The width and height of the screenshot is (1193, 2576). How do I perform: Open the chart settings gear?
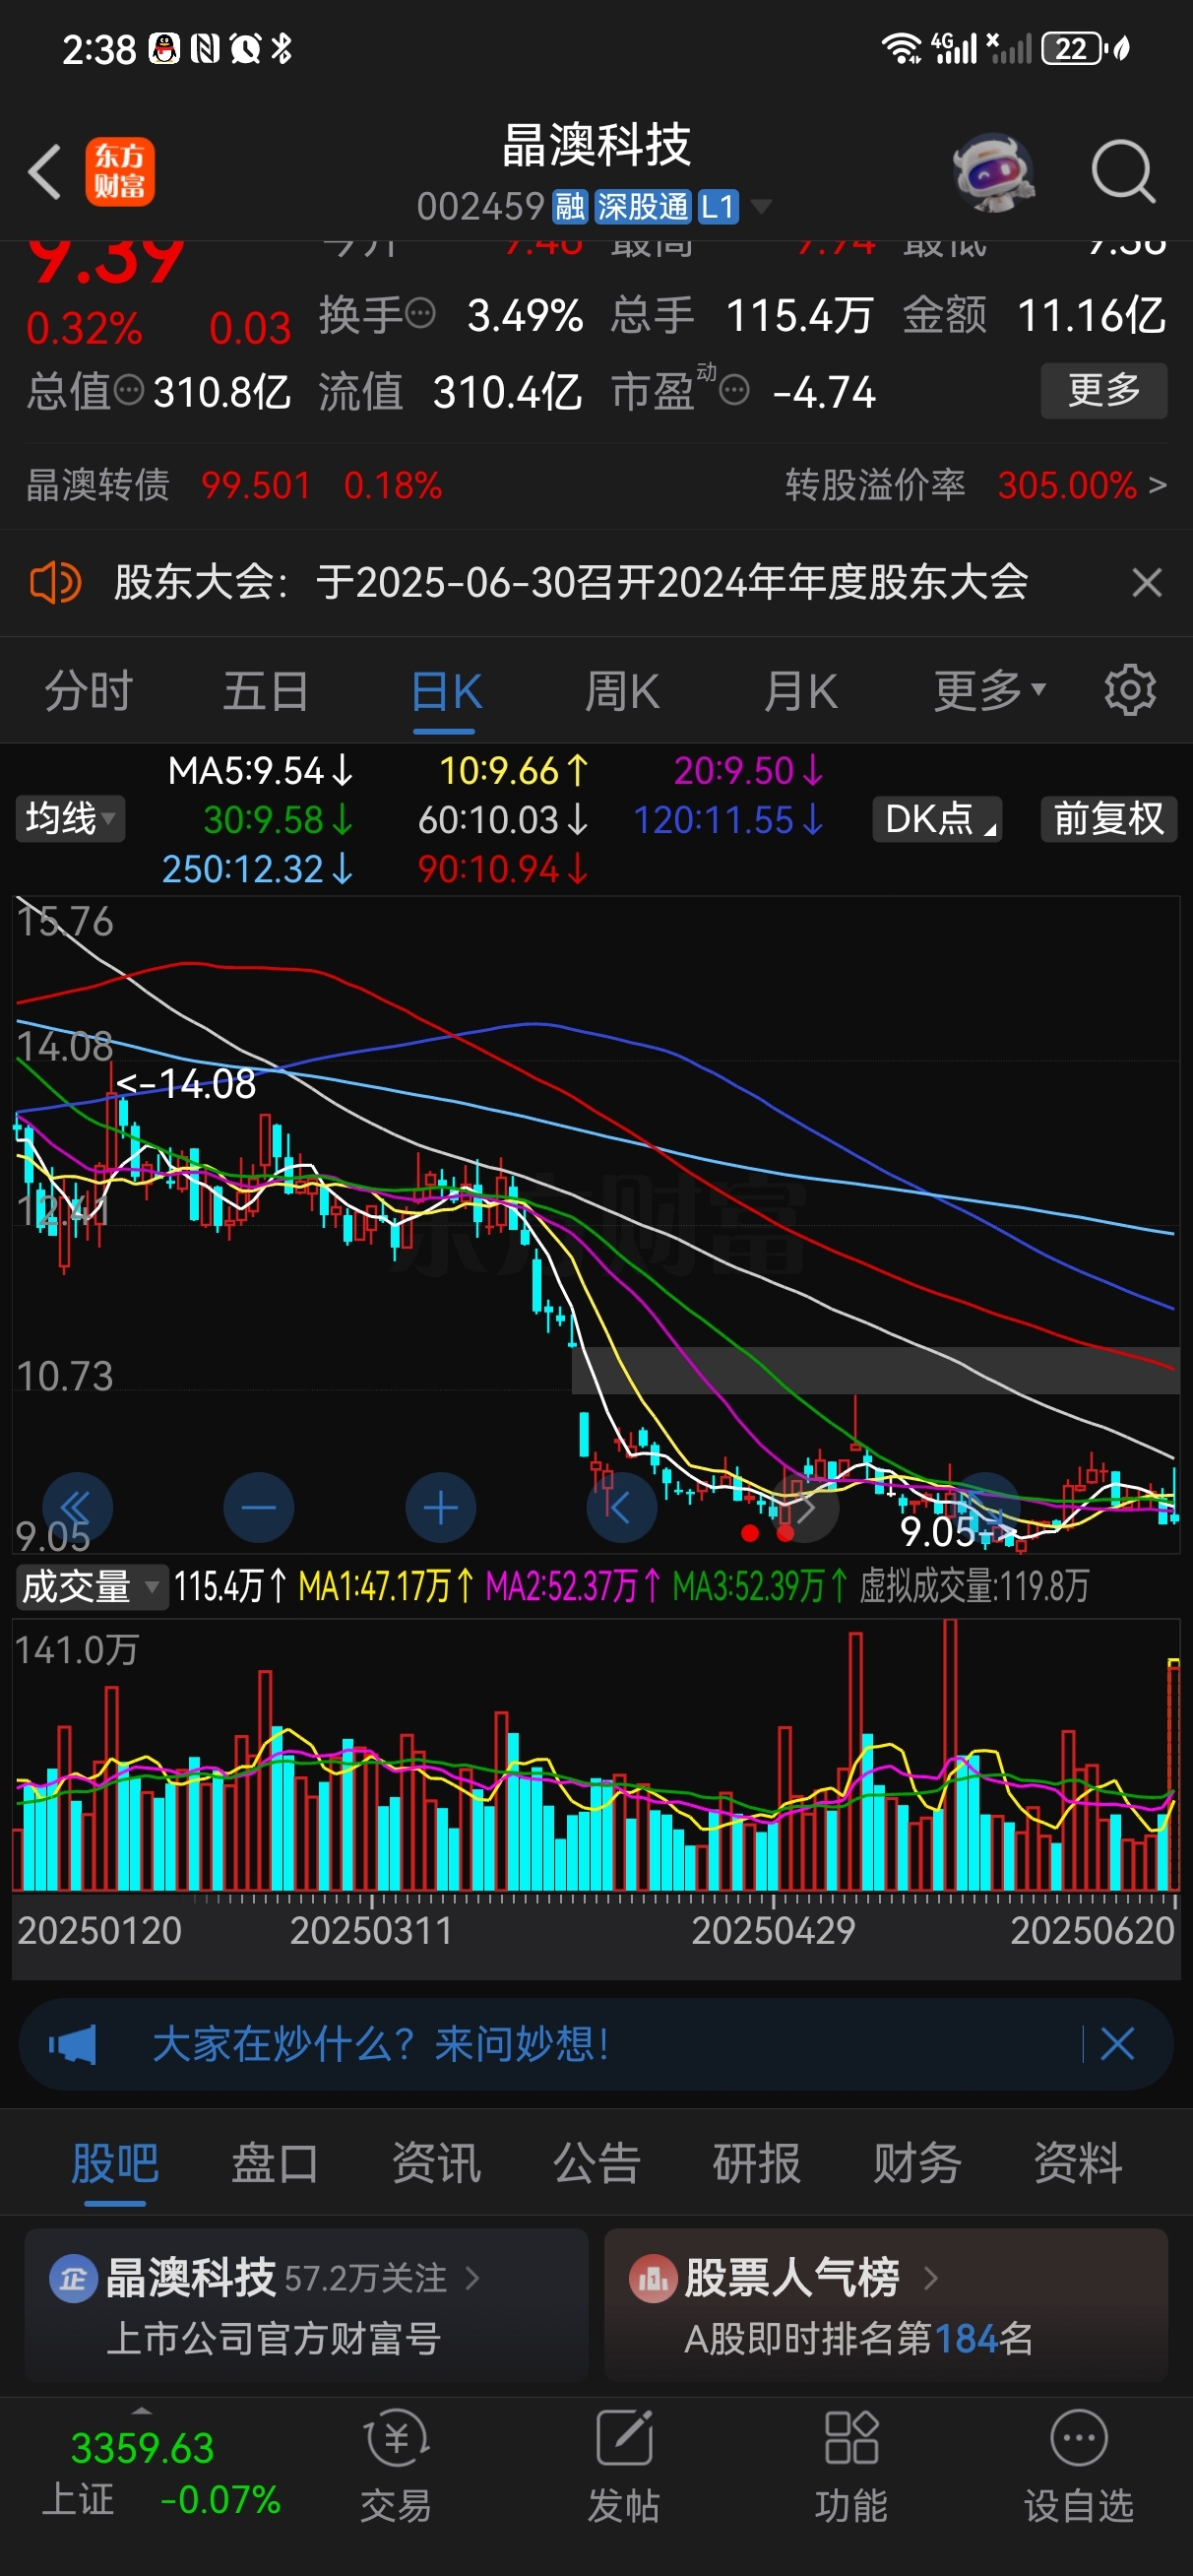1130,691
